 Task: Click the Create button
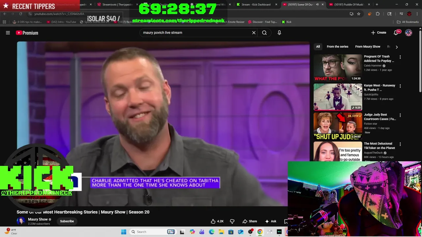(x=378, y=33)
